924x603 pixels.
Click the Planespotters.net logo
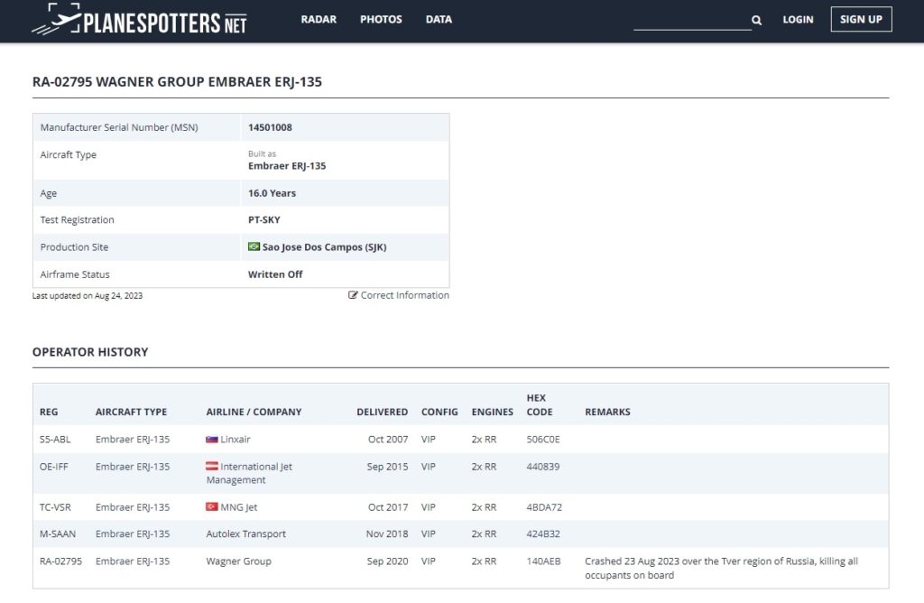point(140,20)
